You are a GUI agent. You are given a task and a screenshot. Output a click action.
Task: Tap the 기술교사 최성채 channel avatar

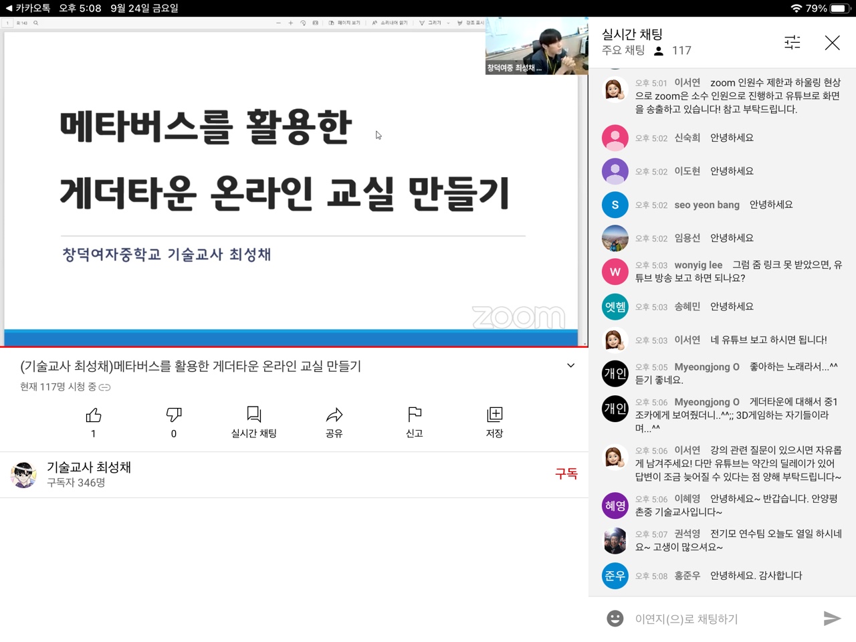(24, 475)
